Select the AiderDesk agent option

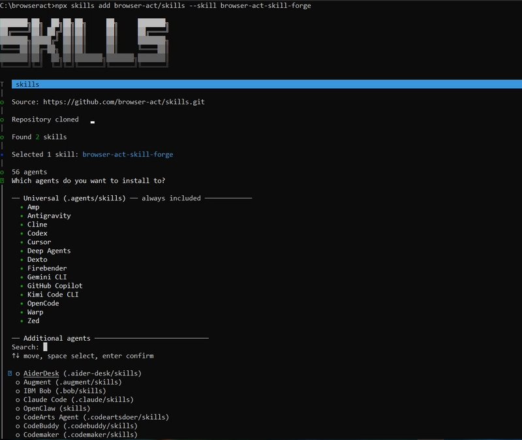(78, 373)
